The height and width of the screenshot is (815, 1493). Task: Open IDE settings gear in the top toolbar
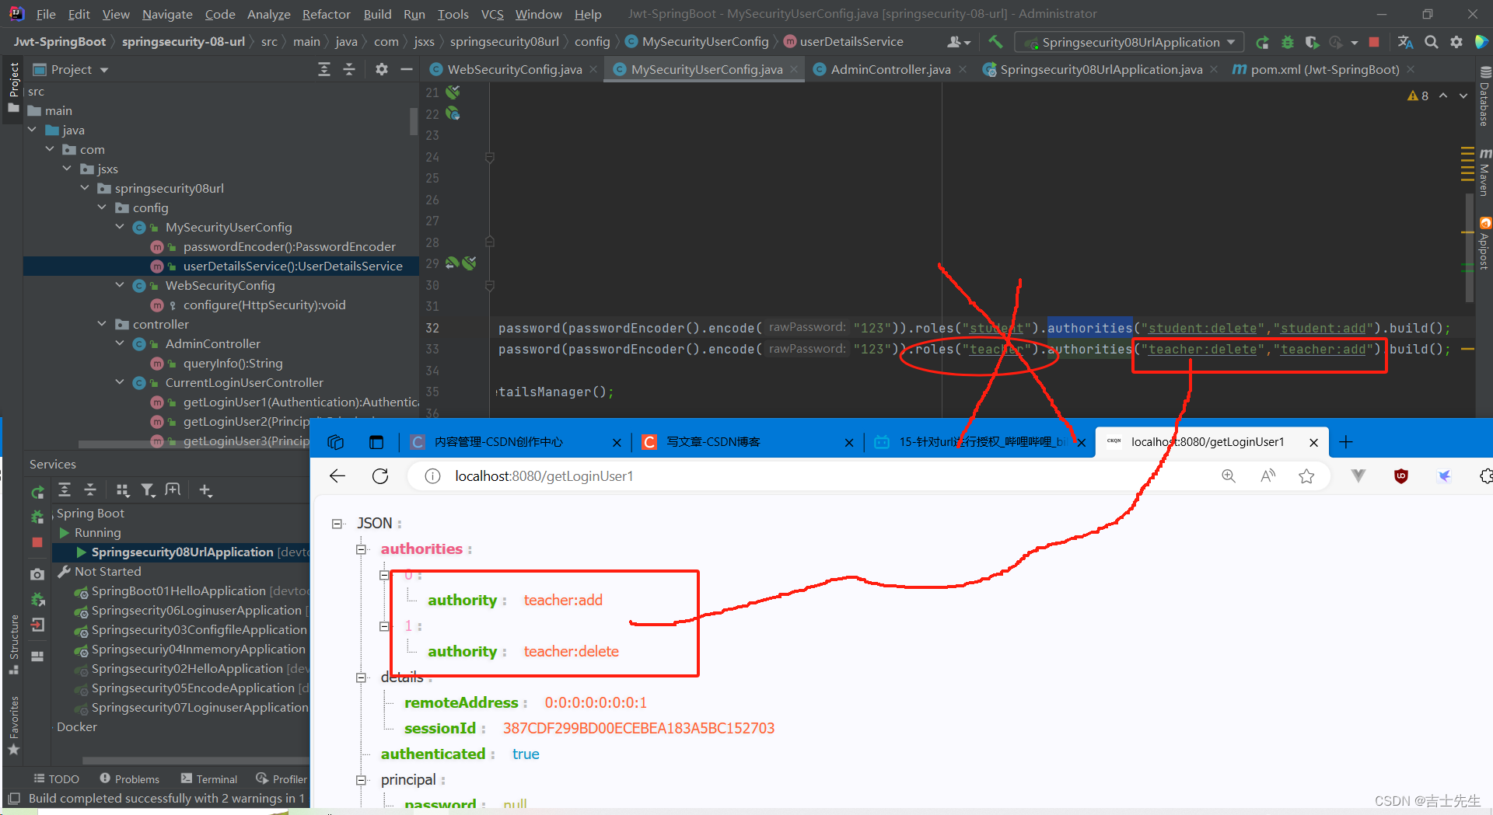coord(1456,42)
